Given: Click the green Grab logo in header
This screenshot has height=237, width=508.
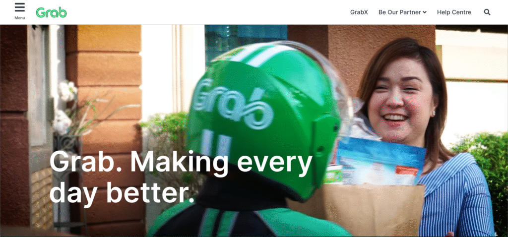Looking at the screenshot, I should pos(51,12).
